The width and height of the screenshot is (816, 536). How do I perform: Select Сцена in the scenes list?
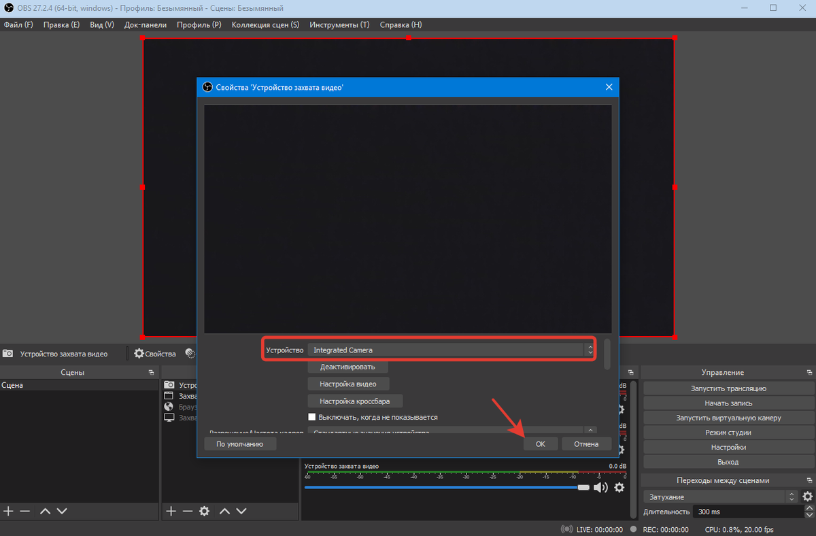[12, 386]
